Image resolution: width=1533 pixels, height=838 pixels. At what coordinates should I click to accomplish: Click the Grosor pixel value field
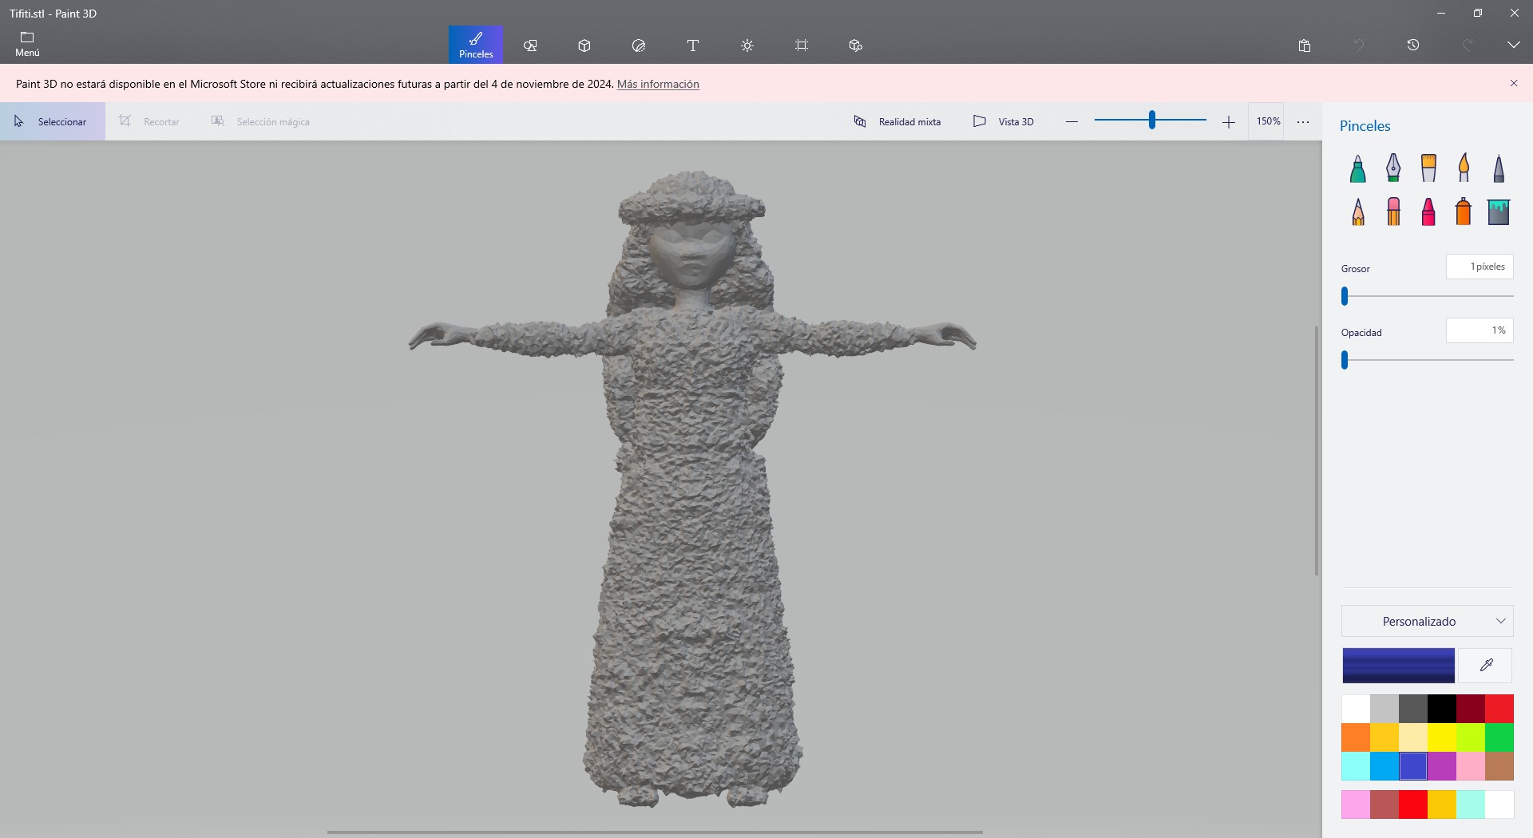pyautogui.click(x=1480, y=267)
